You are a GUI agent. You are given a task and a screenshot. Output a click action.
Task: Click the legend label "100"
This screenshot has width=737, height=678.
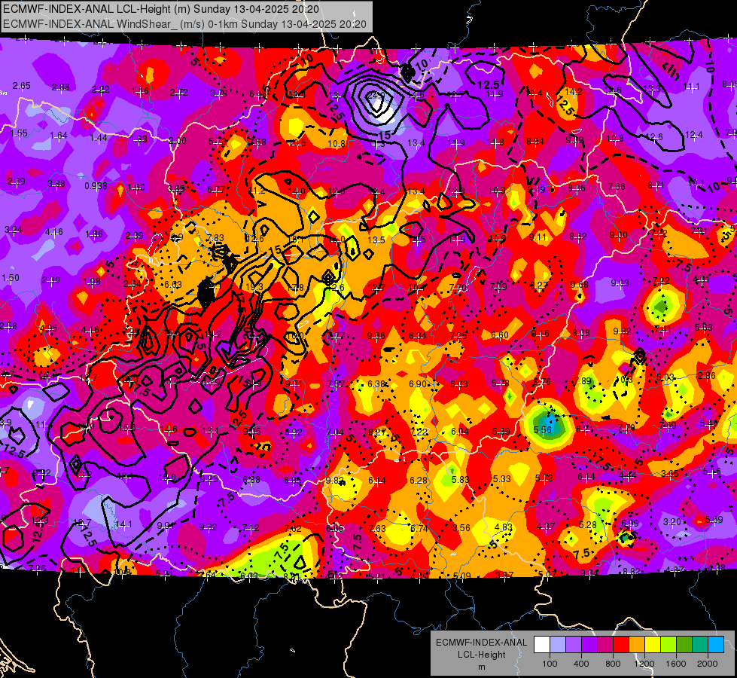[550, 664]
